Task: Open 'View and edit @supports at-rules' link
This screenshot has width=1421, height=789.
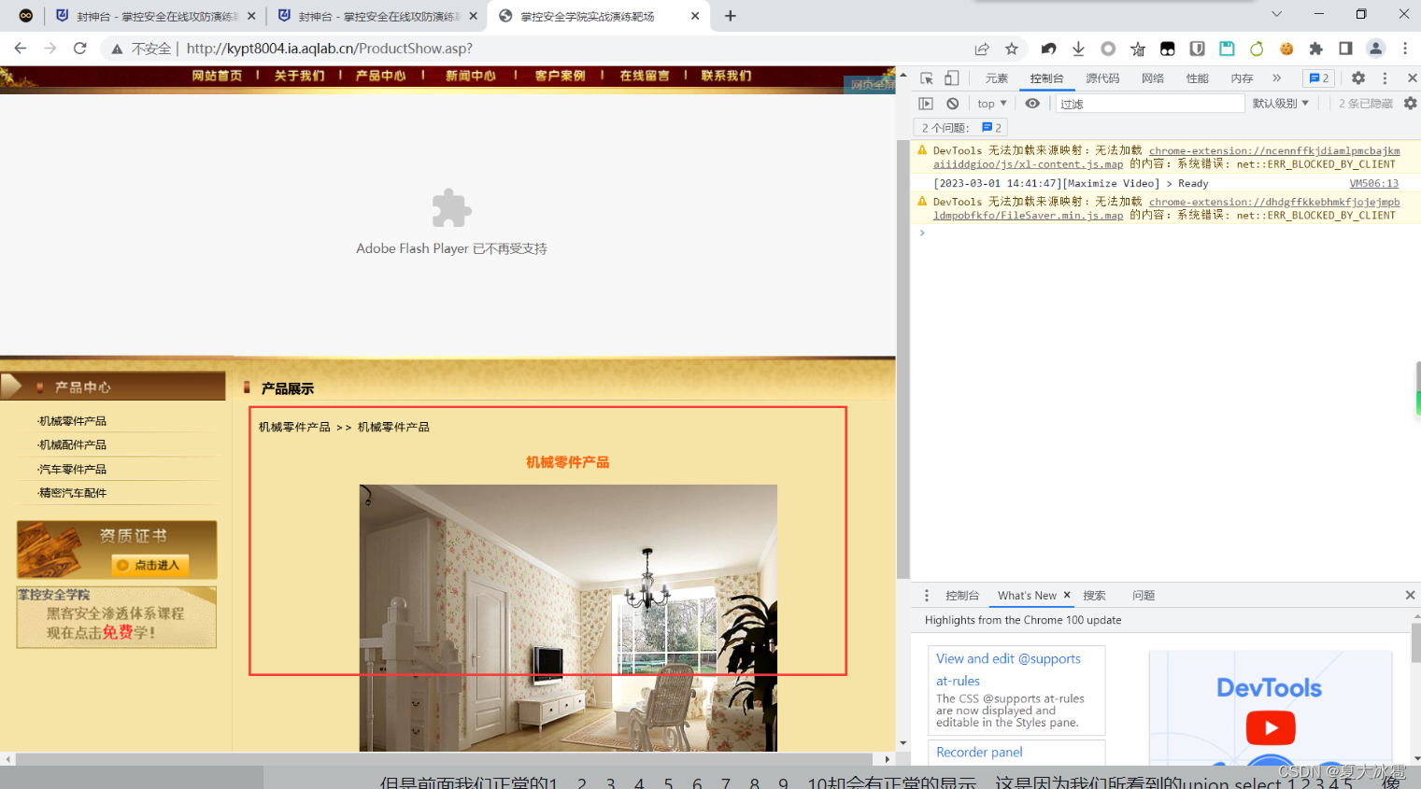Action: coord(1008,669)
